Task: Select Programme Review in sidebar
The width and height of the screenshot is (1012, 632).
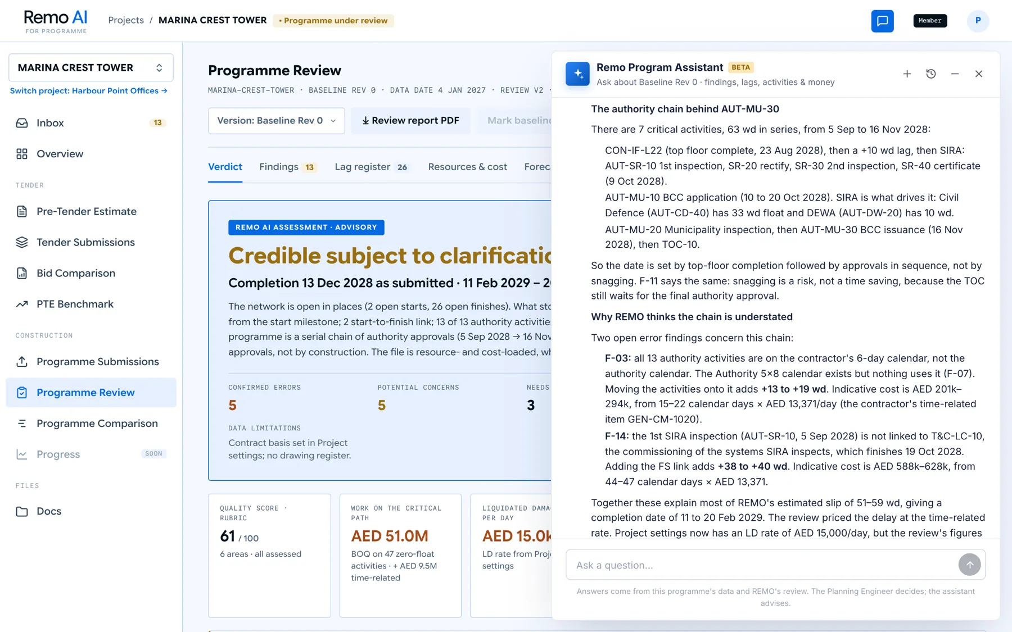Action: (91, 393)
